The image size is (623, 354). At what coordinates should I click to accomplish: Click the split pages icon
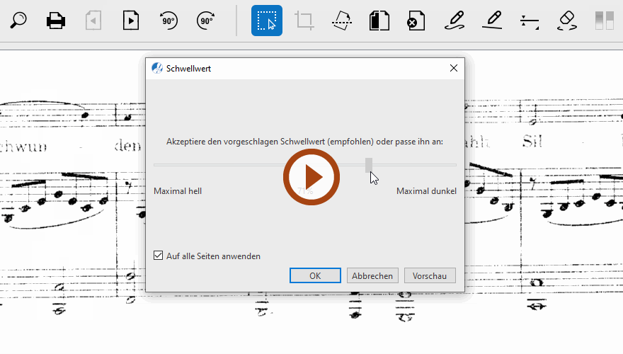[379, 21]
